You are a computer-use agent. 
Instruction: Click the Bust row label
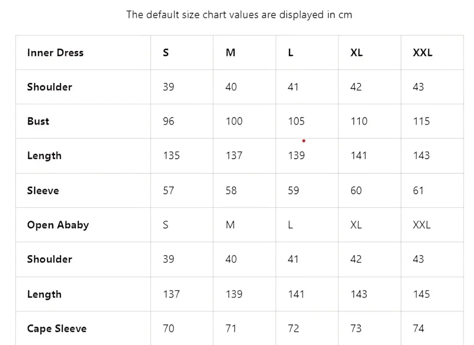click(38, 121)
